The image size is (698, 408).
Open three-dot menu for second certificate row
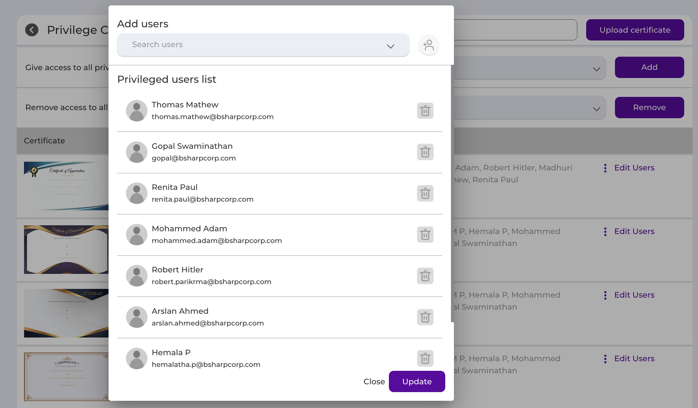pyautogui.click(x=605, y=232)
